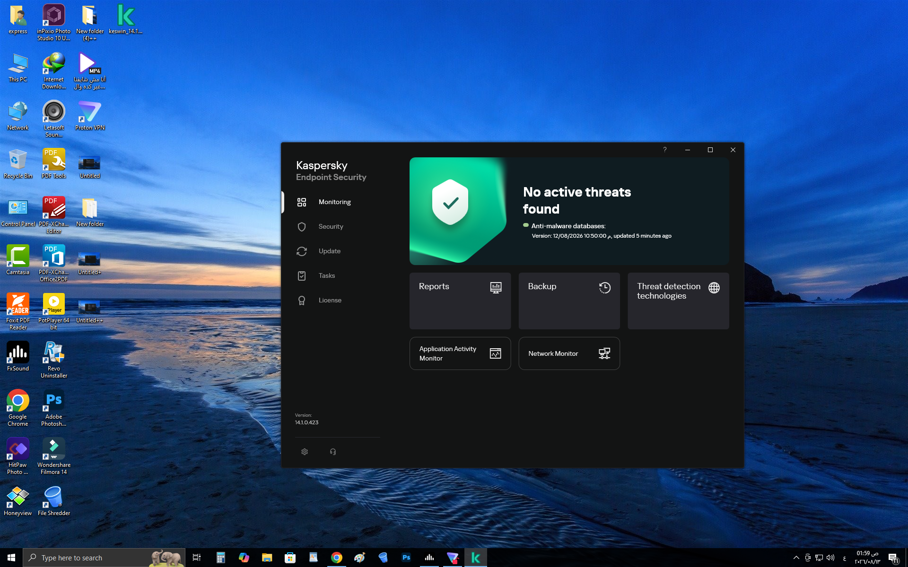
Task: Select the Foxit PDF Reader desktop icon
Action: point(17,311)
